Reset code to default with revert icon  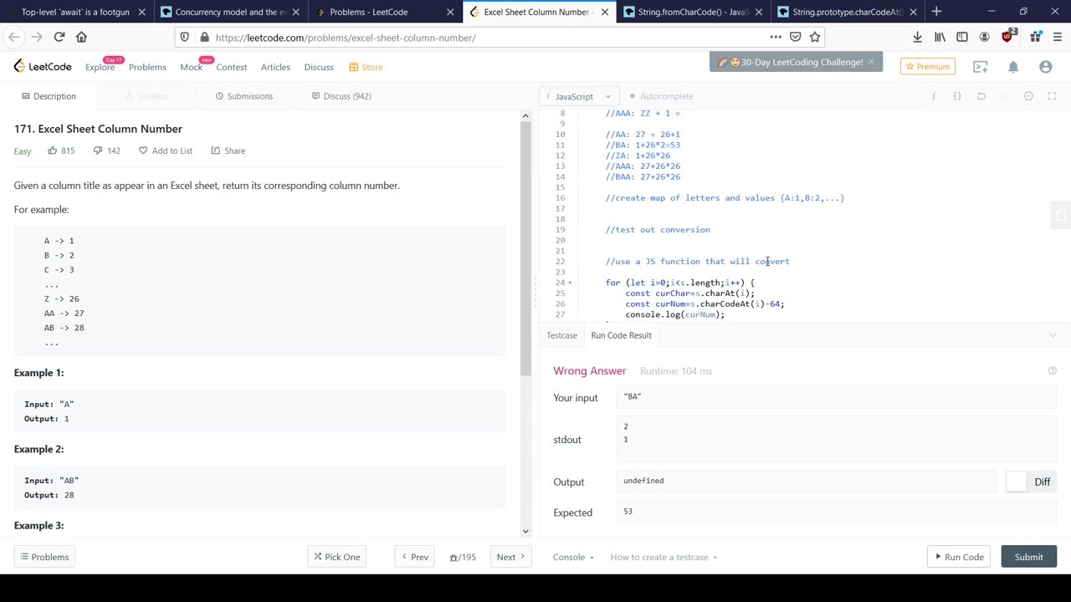[981, 96]
